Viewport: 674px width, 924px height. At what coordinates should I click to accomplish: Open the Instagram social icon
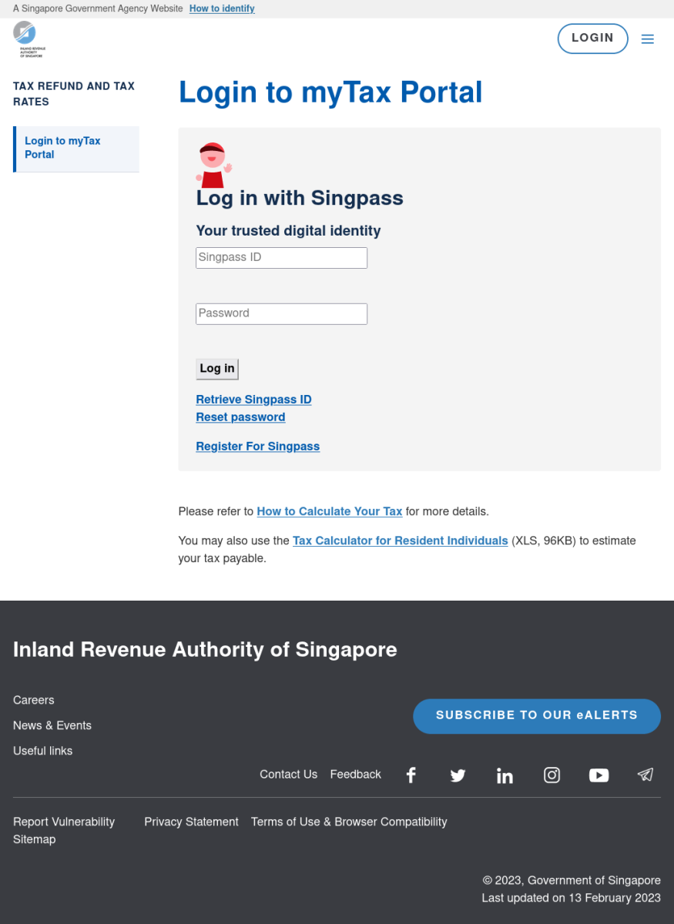pyautogui.click(x=552, y=775)
